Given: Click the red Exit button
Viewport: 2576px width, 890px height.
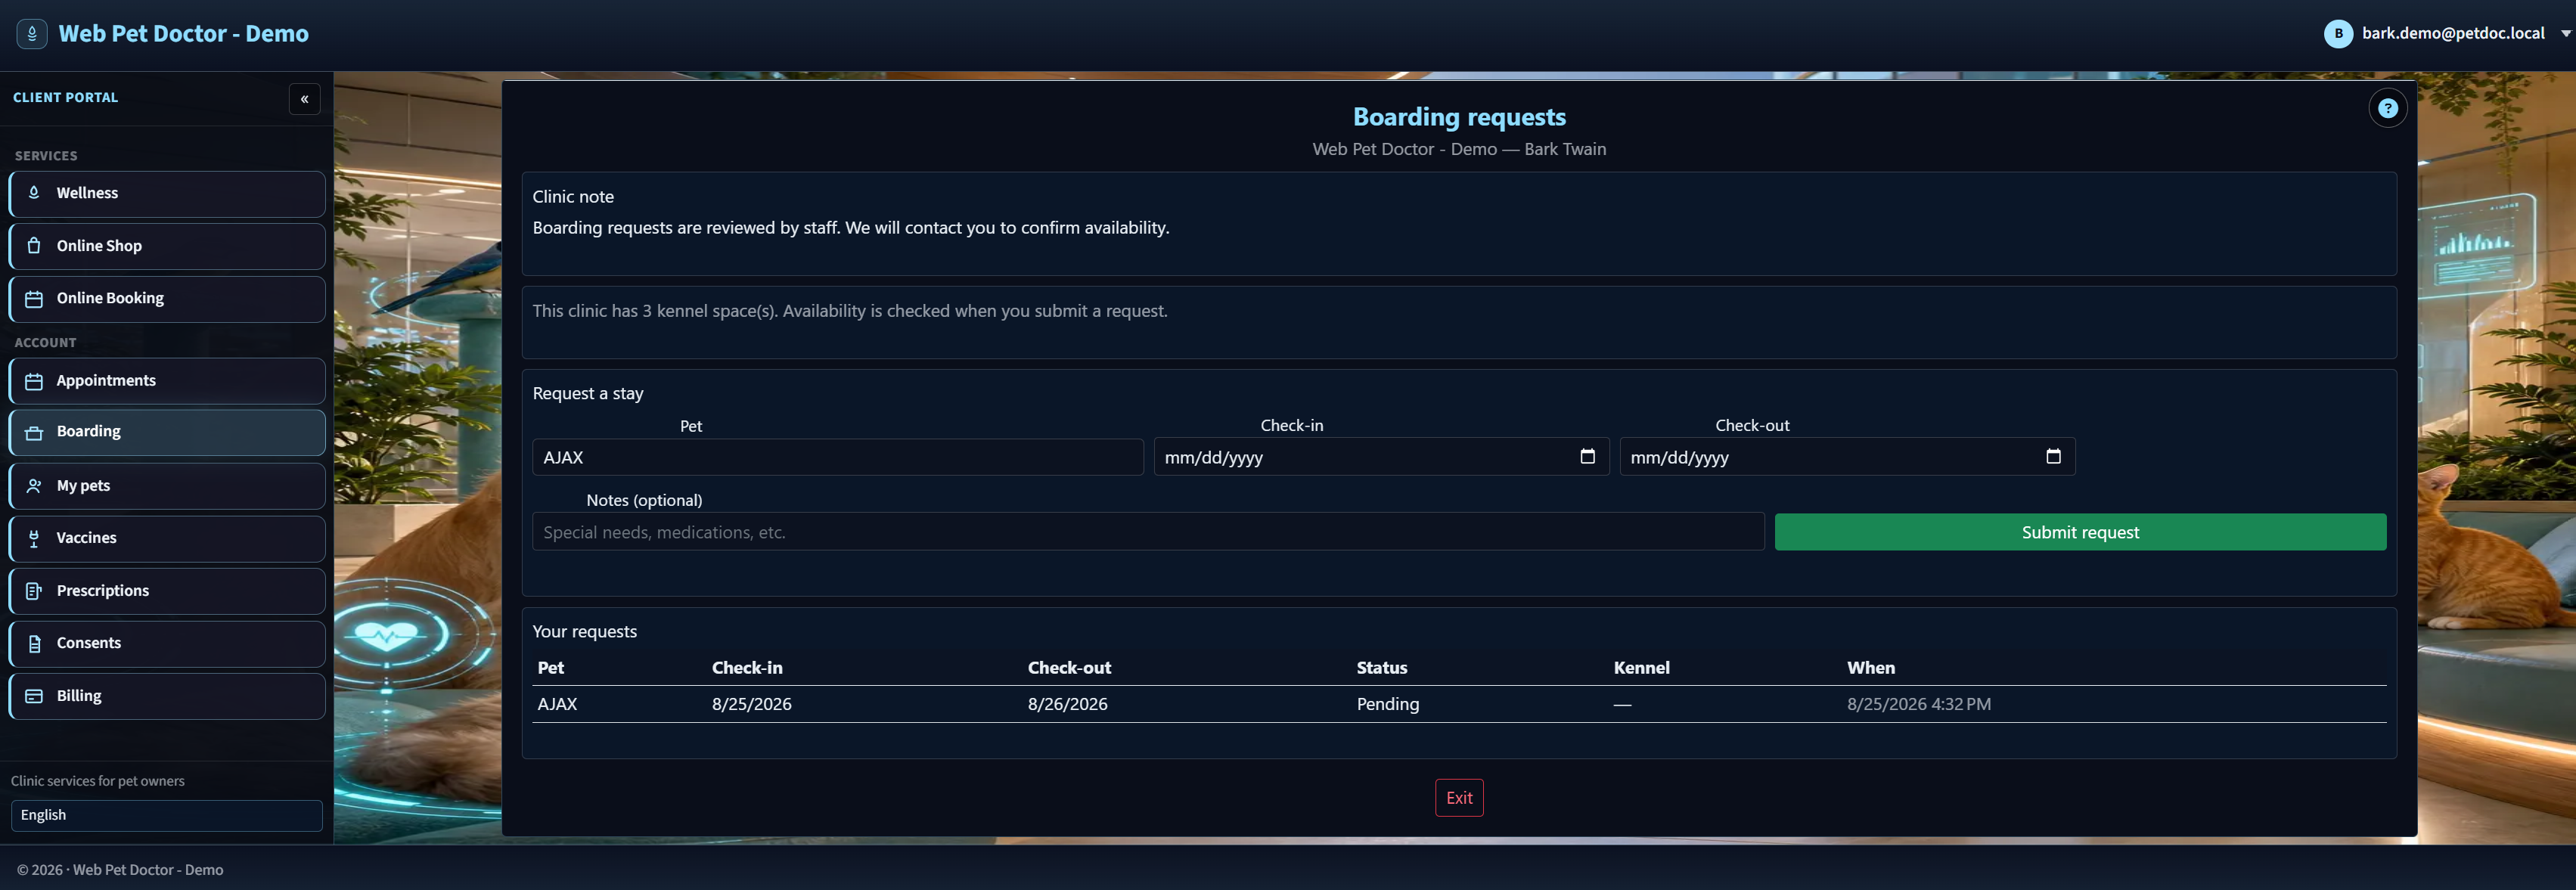Looking at the screenshot, I should pos(1459,798).
